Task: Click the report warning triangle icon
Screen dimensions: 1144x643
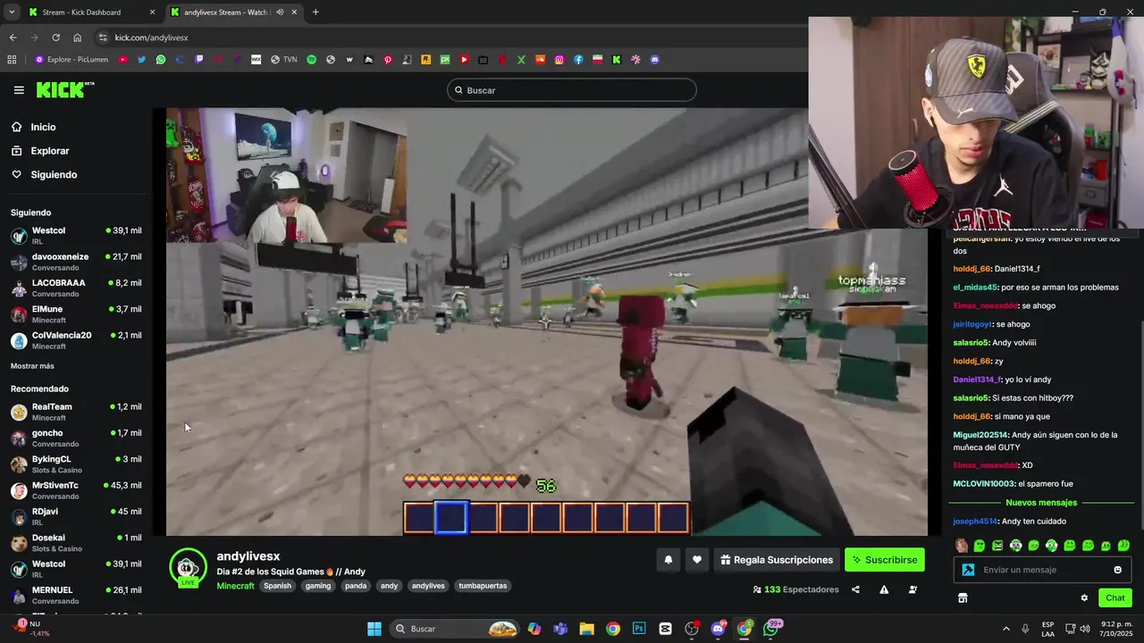Action: coord(884,589)
